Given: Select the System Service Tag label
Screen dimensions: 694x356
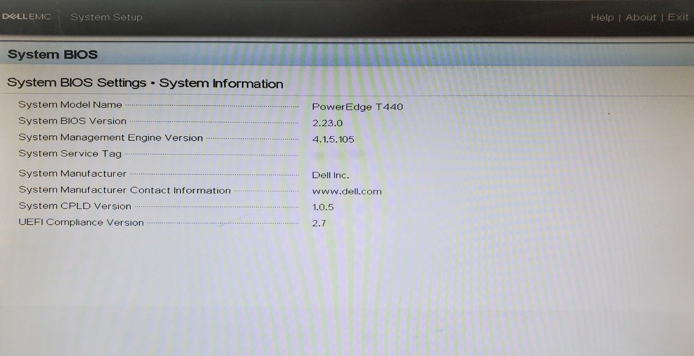Looking at the screenshot, I should click(x=70, y=154).
